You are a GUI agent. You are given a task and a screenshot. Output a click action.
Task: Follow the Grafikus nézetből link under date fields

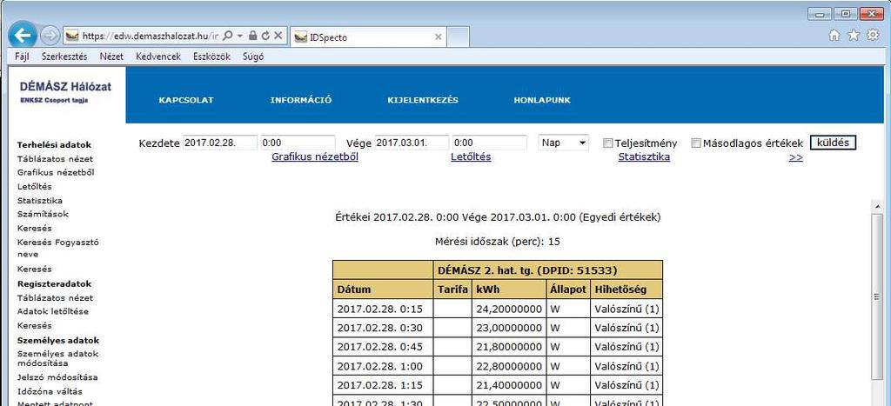click(x=315, y=156)
